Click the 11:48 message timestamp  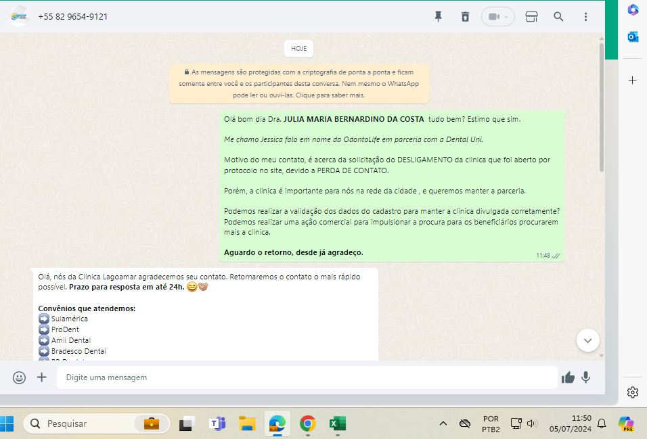(x=543, y=256)
